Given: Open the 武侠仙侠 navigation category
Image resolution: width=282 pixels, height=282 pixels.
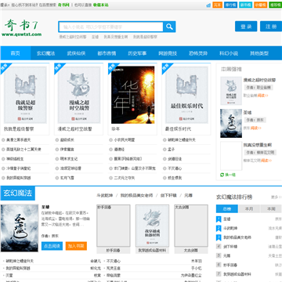Looking at the screenshot, I should click(x=76, y=53).
